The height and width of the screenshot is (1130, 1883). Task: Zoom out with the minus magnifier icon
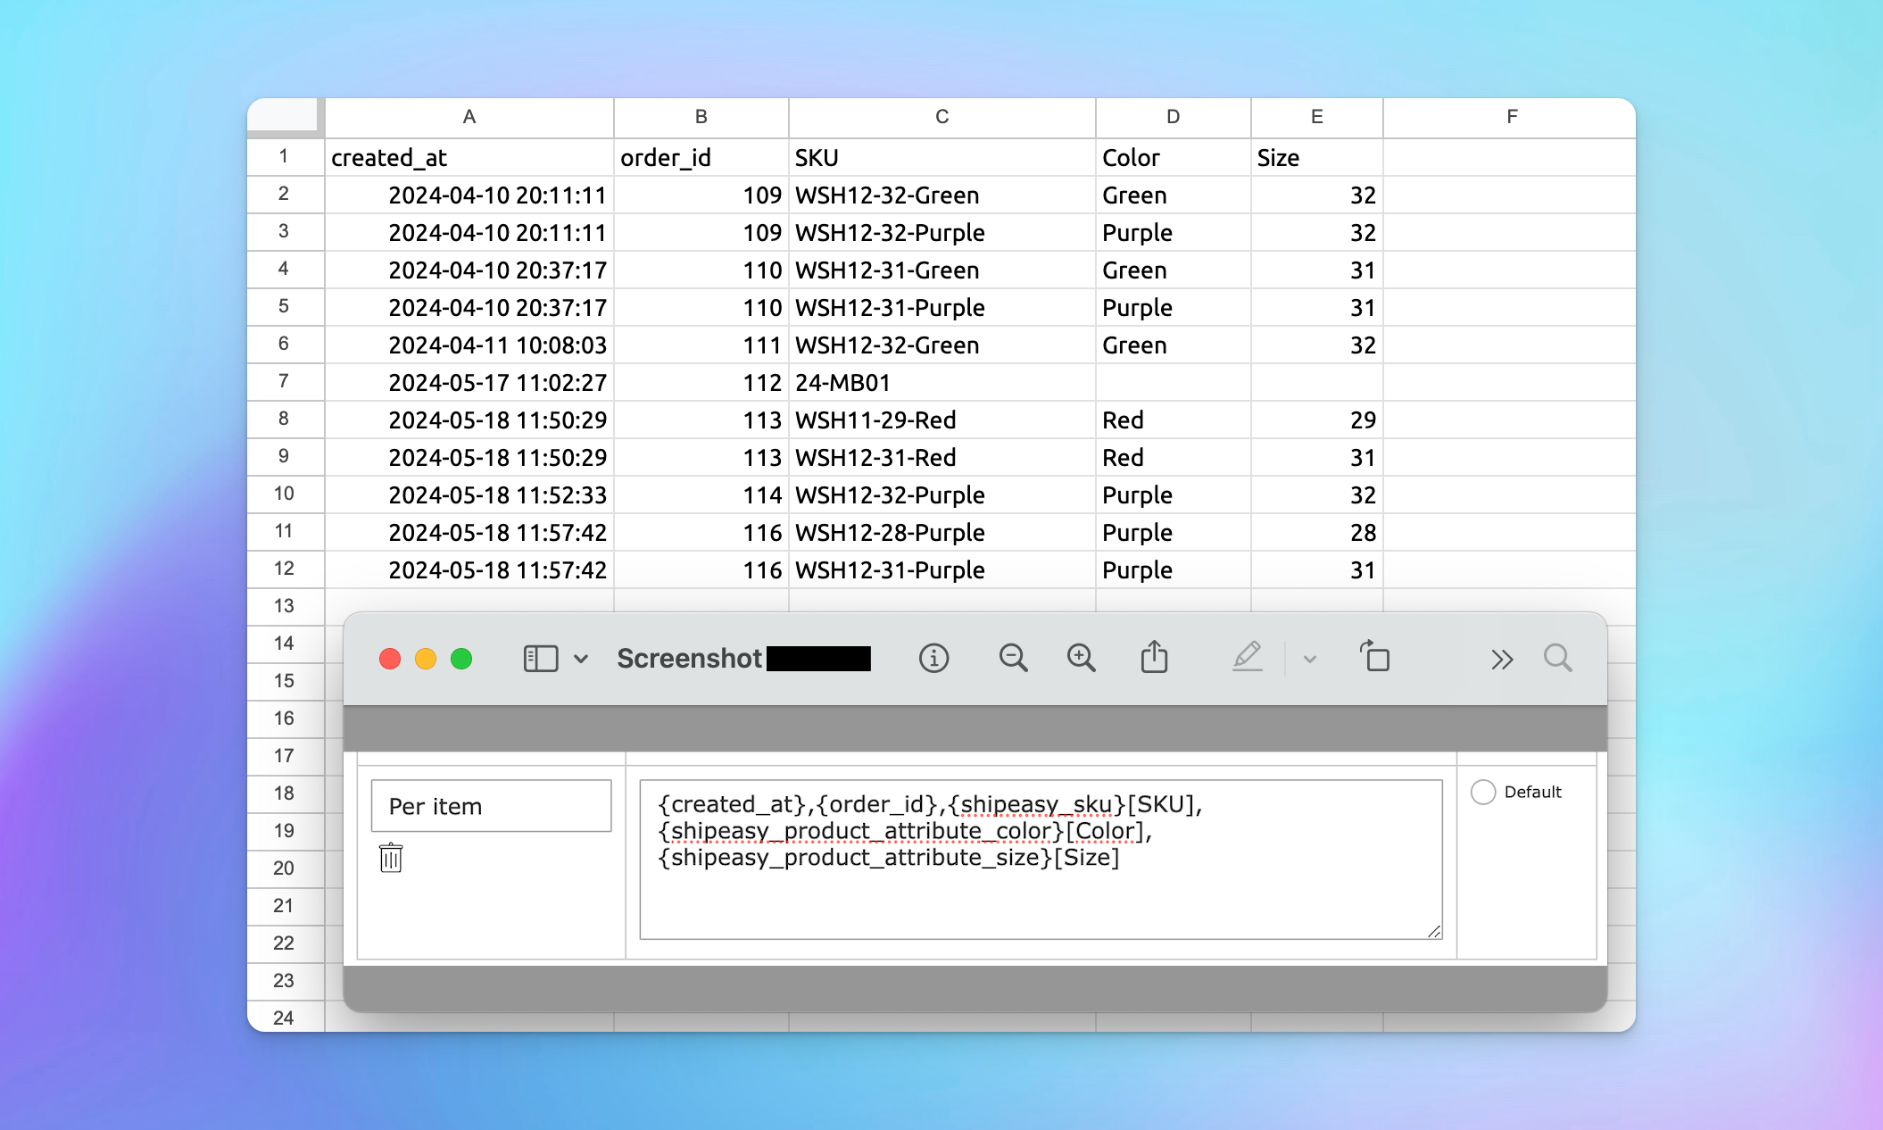pos(1013,659)
